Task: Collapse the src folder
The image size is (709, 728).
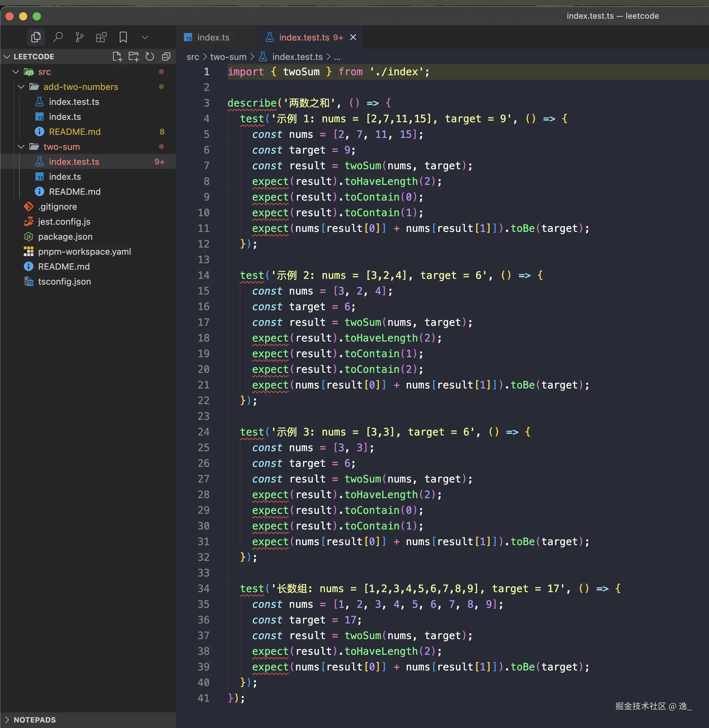Action: pos(16,72)
